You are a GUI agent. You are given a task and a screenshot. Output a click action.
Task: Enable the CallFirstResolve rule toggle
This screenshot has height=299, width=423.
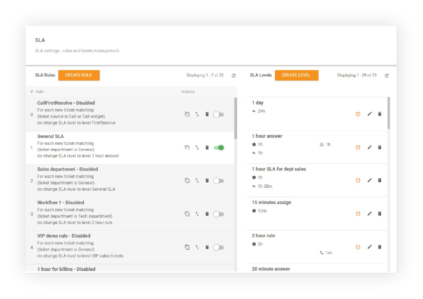(x=219, y=114)
